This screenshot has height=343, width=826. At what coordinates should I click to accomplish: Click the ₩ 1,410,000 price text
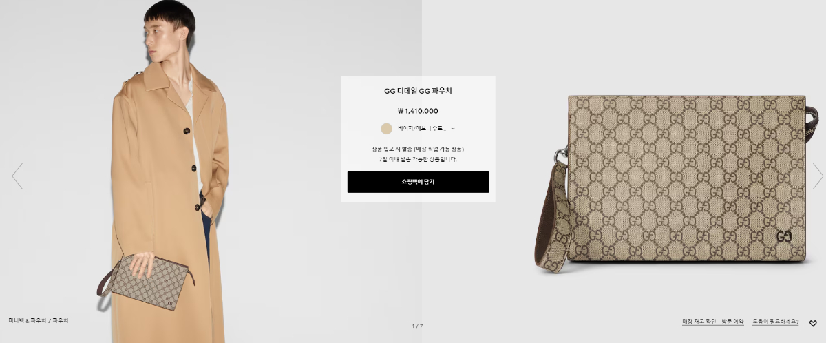click(418, 110)
